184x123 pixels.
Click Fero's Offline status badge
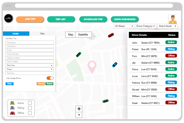[171, 56]
